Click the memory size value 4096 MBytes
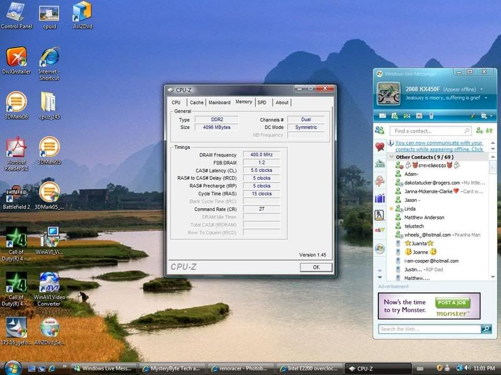Image resolution: width=501 pixels, height=375 pixels. pyautogui.click(x=217, y=127)
